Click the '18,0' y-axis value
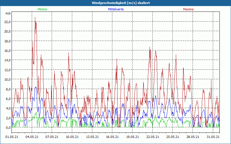 click(8, 41)
